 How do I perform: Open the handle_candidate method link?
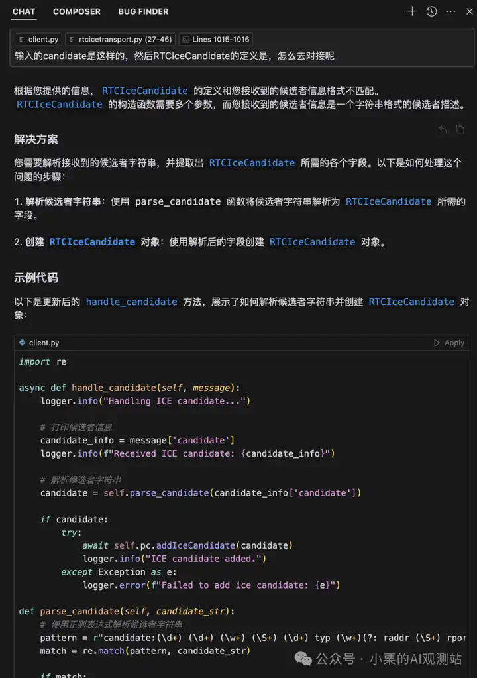pos(131,302)
